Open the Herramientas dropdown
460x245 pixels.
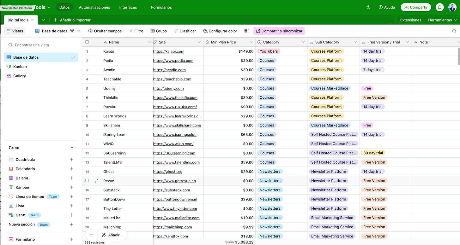pos(442,20)
